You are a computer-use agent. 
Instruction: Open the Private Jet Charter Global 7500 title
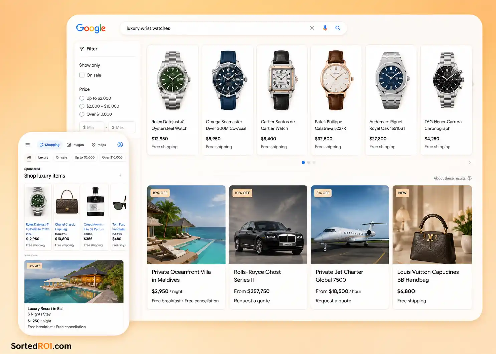[x=339, y=276]
